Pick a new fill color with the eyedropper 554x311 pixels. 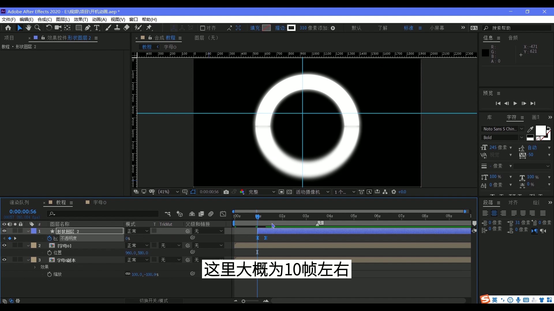point(530,129)
